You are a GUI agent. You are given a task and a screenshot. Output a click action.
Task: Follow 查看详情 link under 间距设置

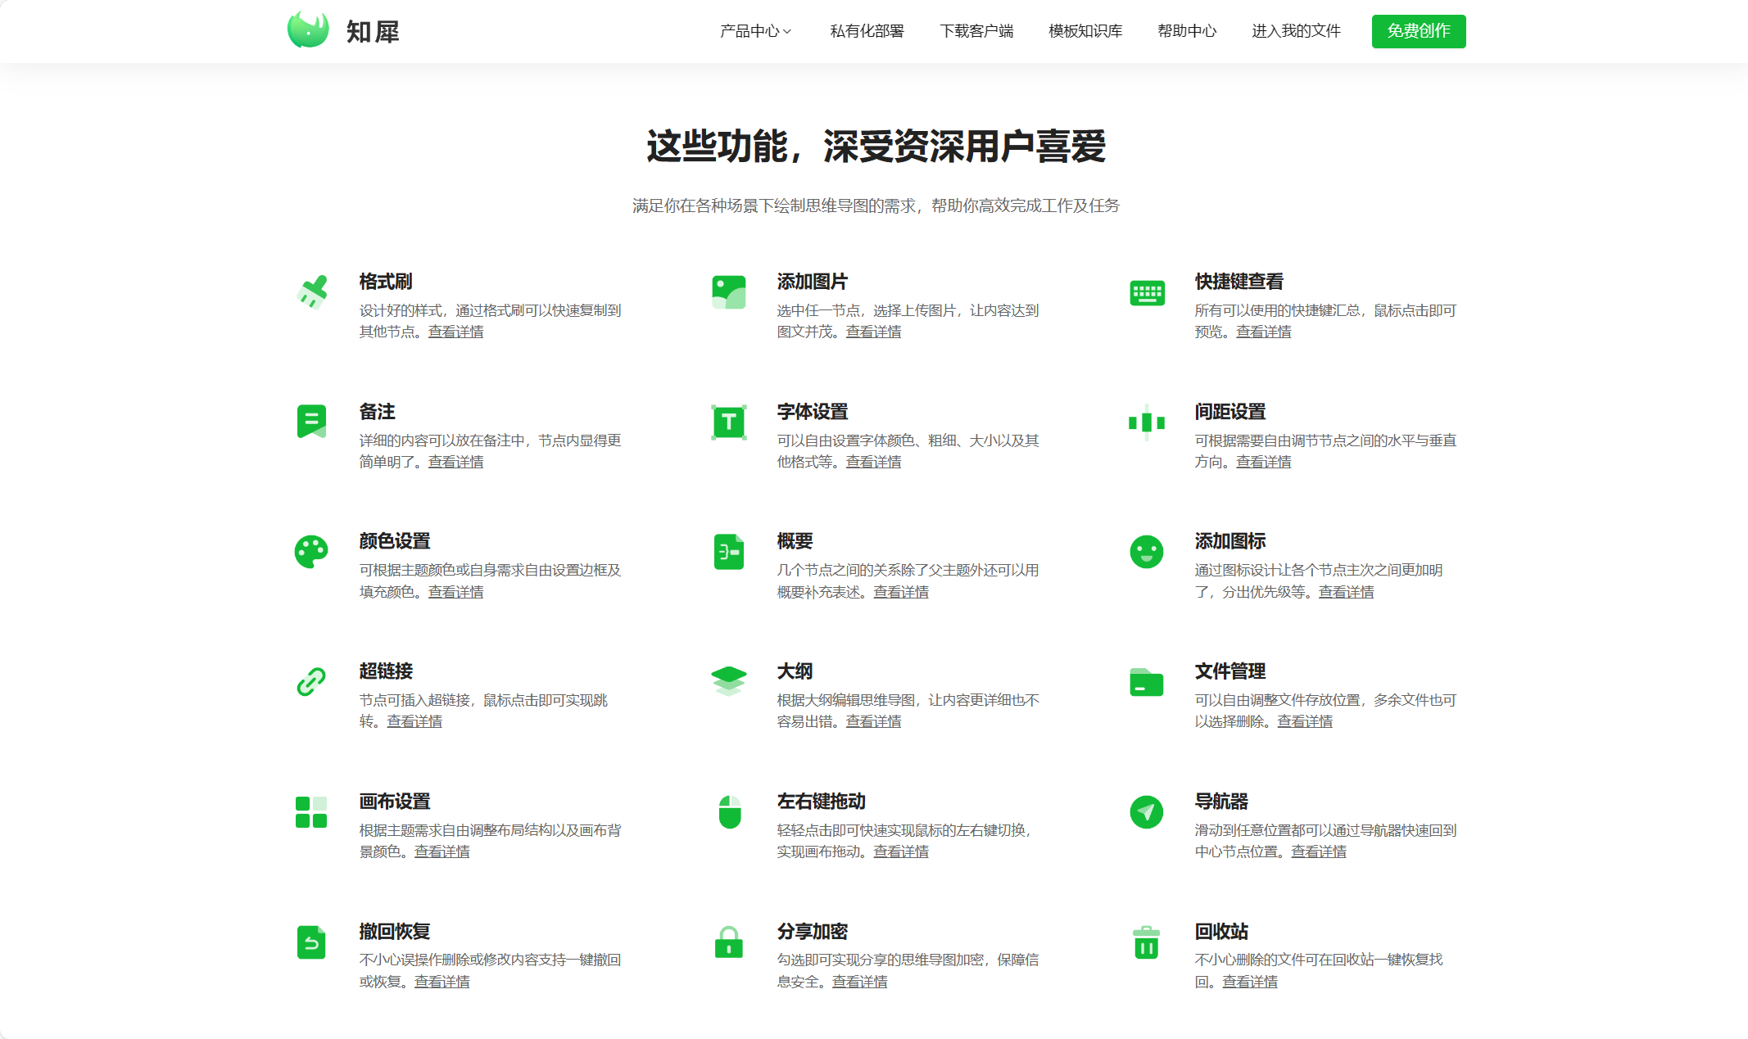click(1263, 462)
